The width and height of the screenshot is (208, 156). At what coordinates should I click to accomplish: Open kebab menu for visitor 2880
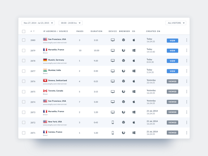(x=187, y=40)
